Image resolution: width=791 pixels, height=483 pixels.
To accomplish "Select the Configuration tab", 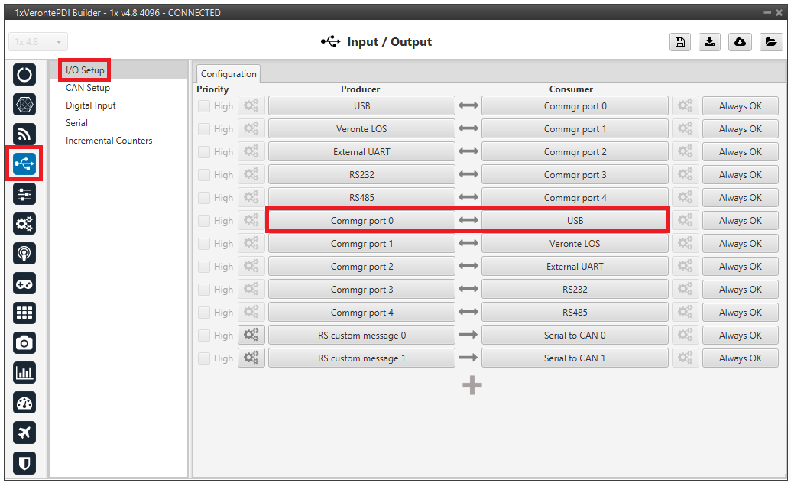I will (x=229, y=74).
